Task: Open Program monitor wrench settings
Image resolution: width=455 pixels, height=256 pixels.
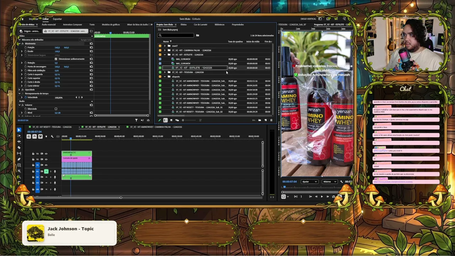Action: click(342, 182)
